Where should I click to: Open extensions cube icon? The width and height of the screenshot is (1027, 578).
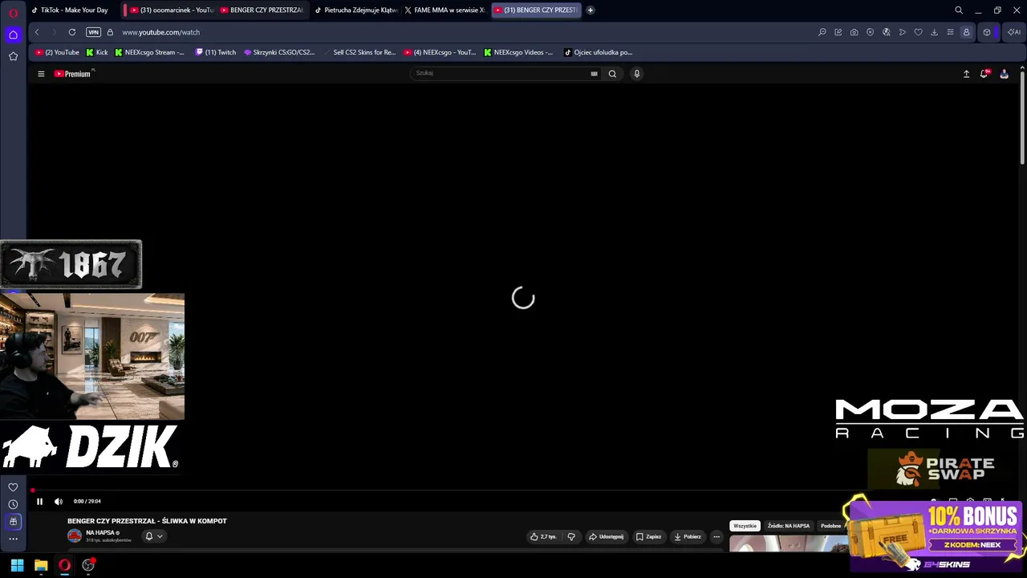pyautogui.click(x=987, y=32)
